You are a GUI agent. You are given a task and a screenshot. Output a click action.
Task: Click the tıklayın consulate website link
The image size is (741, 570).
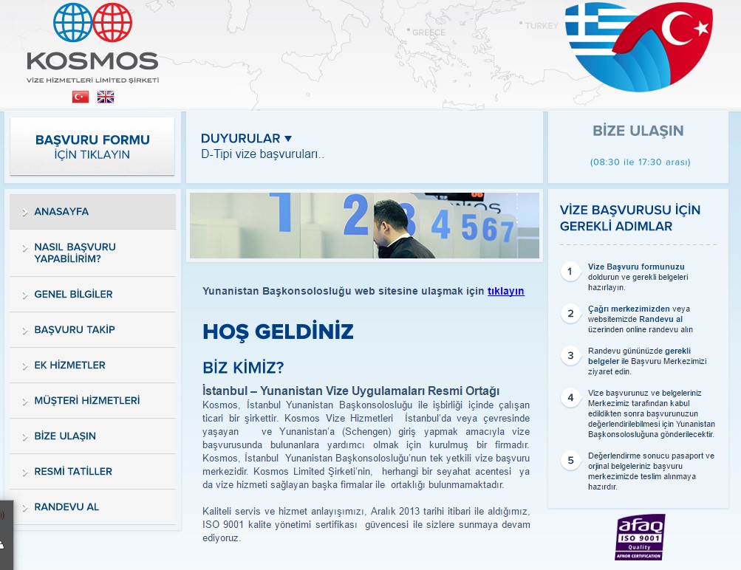[505, 291]
